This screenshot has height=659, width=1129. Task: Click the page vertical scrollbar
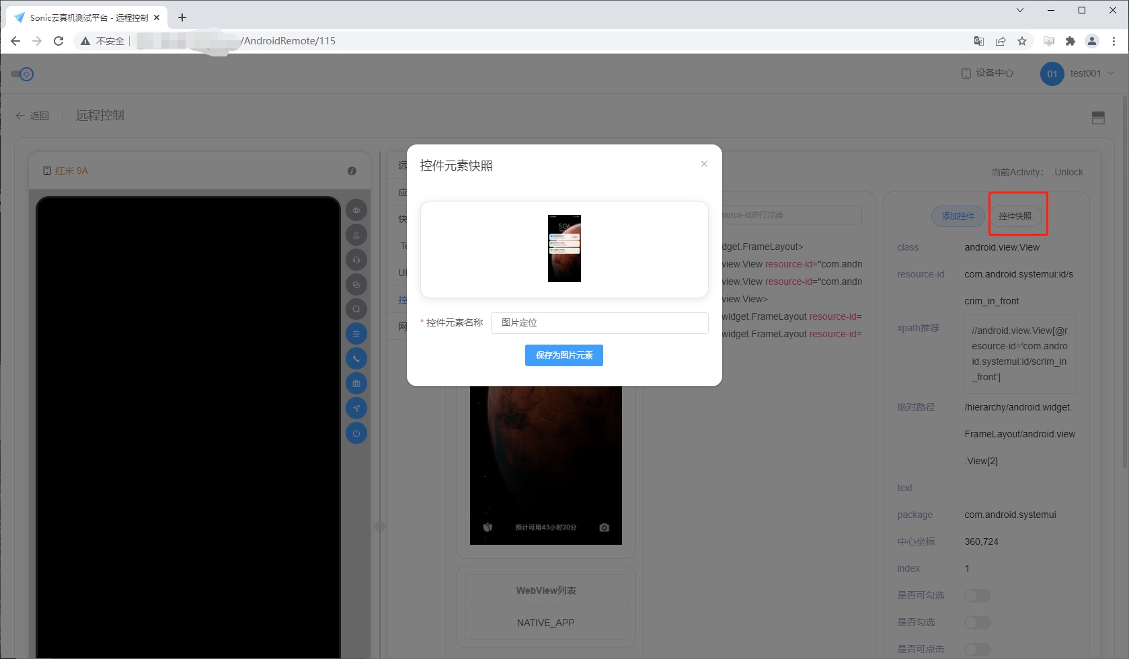(x=1125, y=282)
